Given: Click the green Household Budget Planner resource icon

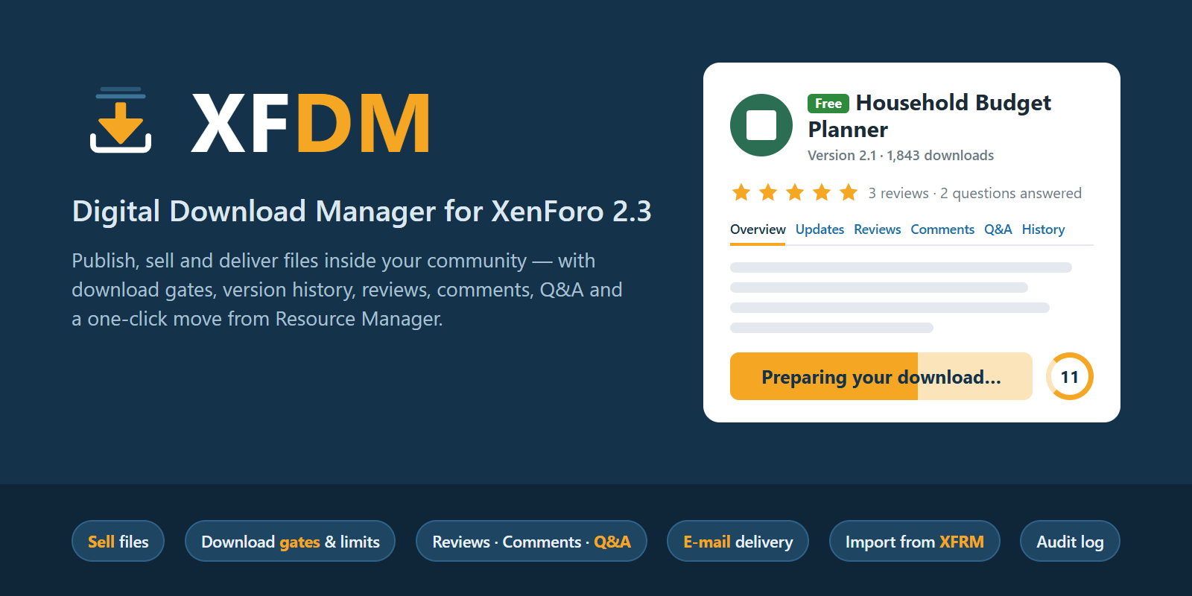Looking at the screenshot, I should [x=761, y=125].
